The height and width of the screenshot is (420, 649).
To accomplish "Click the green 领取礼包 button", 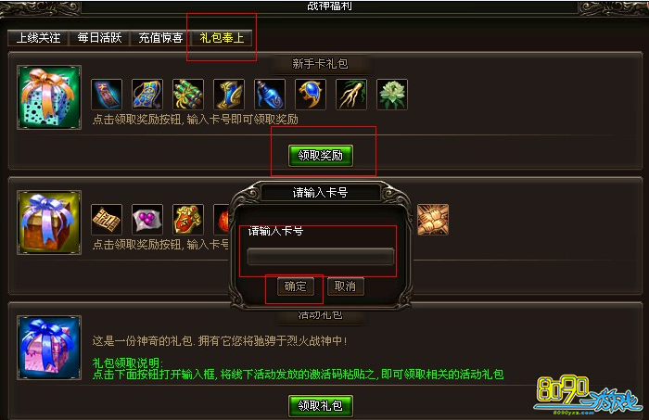I will click(x=321, y=406).
